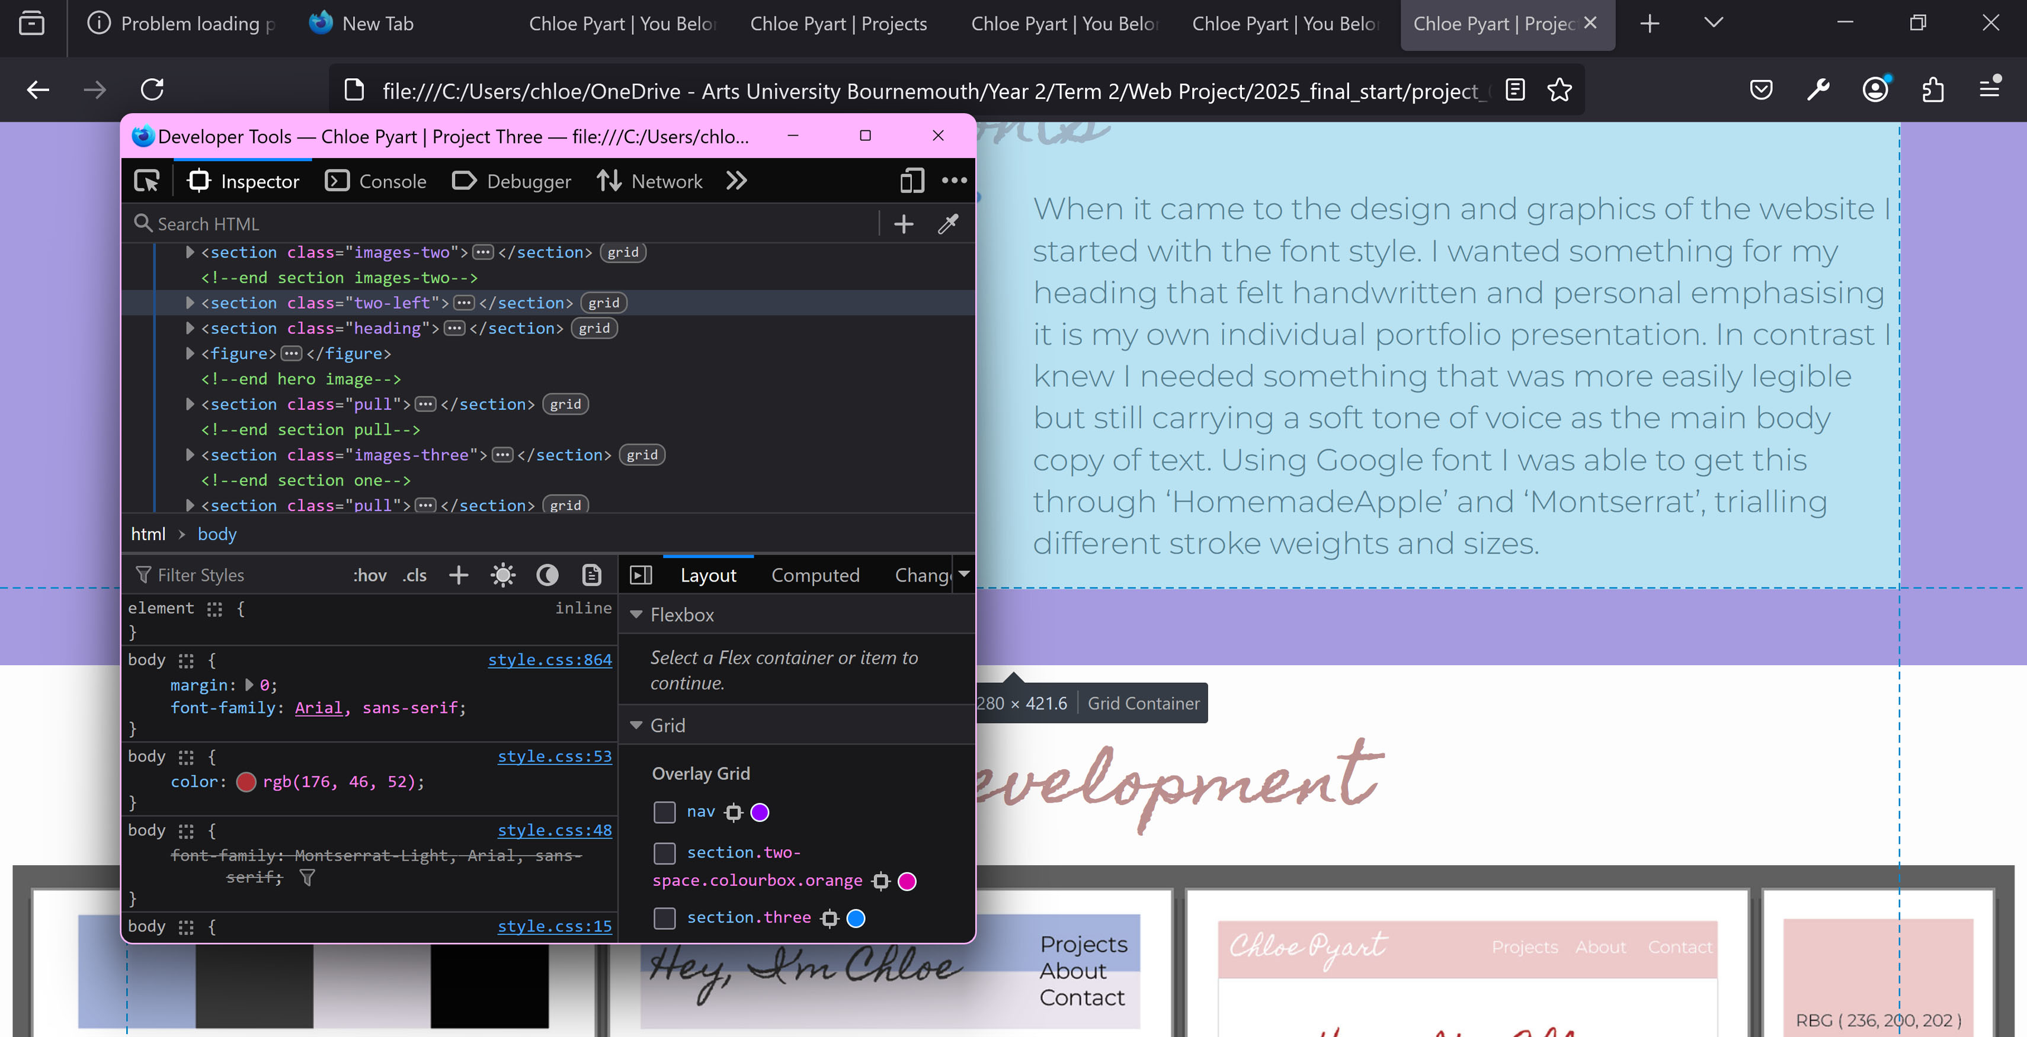This screenshot has height=1037, width=2027.
Task: Add a new CSS rule
Action: coord(459,575)
